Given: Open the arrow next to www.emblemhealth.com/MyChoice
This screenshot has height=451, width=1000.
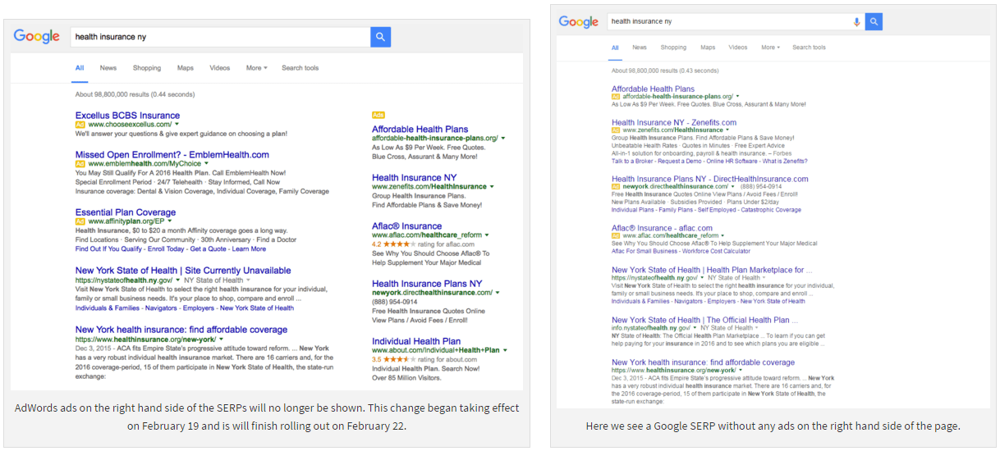Looking at the screenshot, I should pos(206,163).
